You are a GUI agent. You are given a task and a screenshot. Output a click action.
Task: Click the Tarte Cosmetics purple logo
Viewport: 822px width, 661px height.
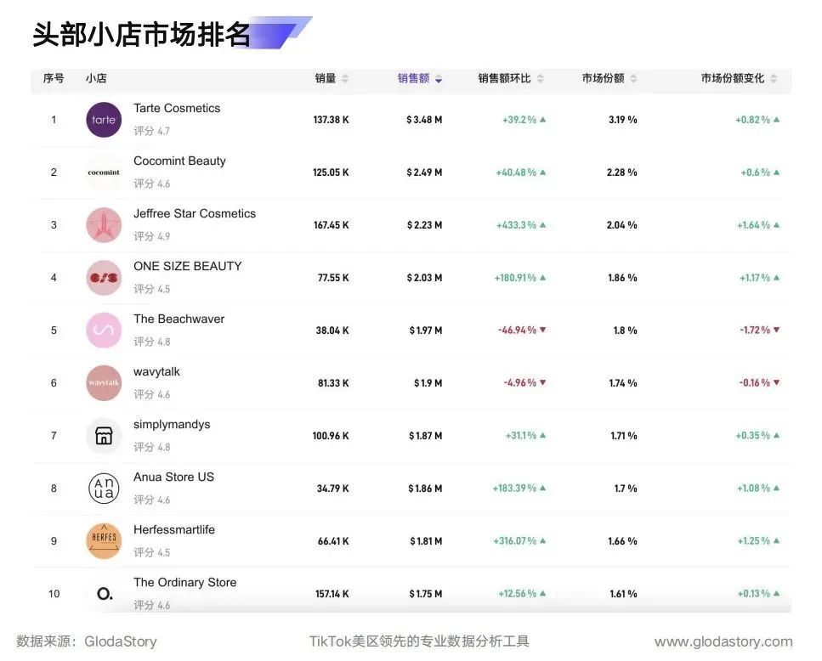104,120
